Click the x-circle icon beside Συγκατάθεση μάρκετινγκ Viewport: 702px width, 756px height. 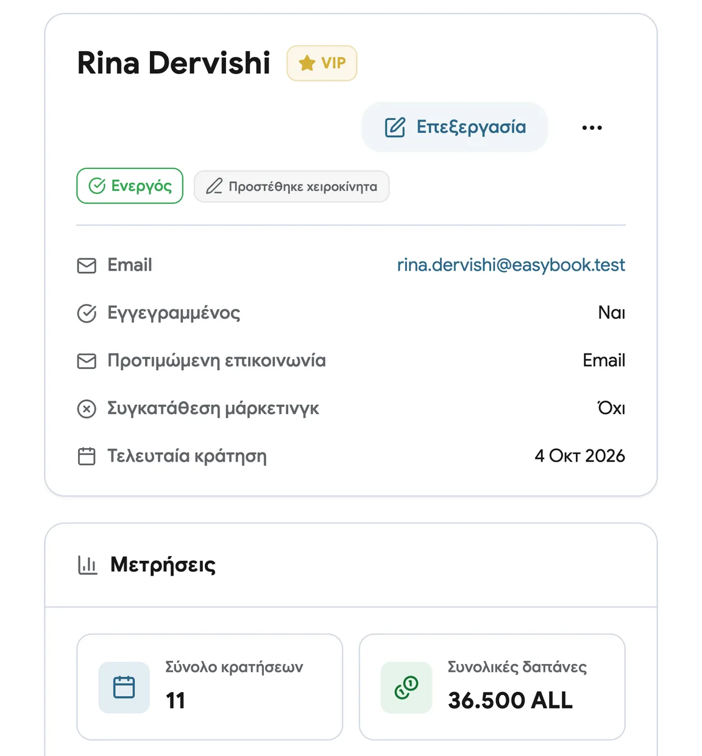pos(87,408)
